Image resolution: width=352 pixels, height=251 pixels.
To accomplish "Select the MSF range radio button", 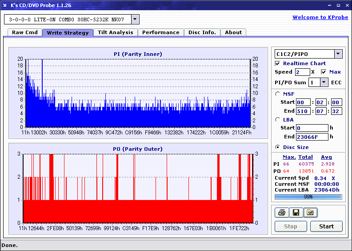I will 278,94.
